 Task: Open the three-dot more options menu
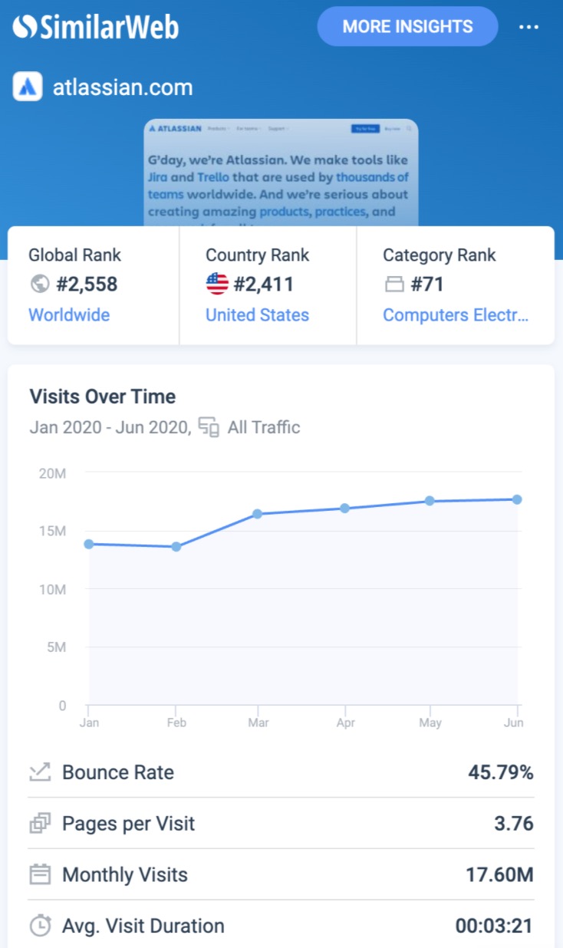pos(528,27)
